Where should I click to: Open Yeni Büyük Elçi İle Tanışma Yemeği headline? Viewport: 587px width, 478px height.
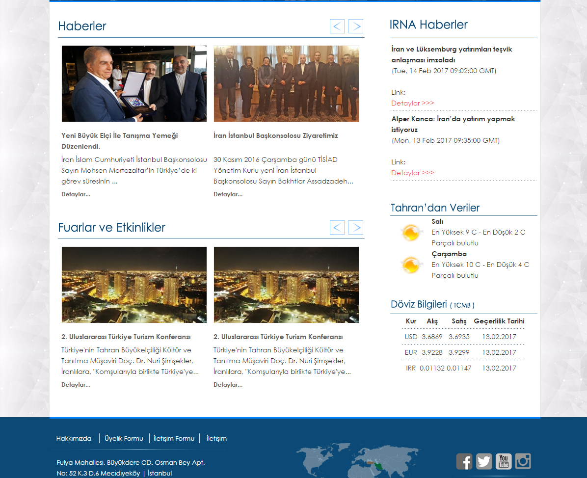pos(119,141)
